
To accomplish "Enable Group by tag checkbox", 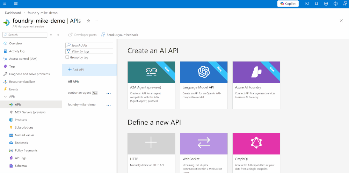I will pos(67,57).
